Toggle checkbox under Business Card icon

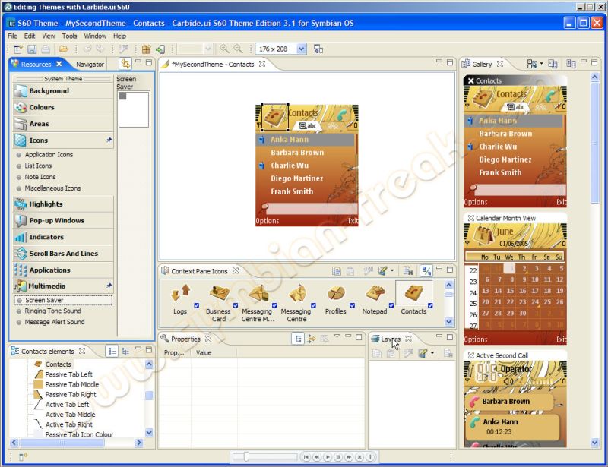[236, 305]
